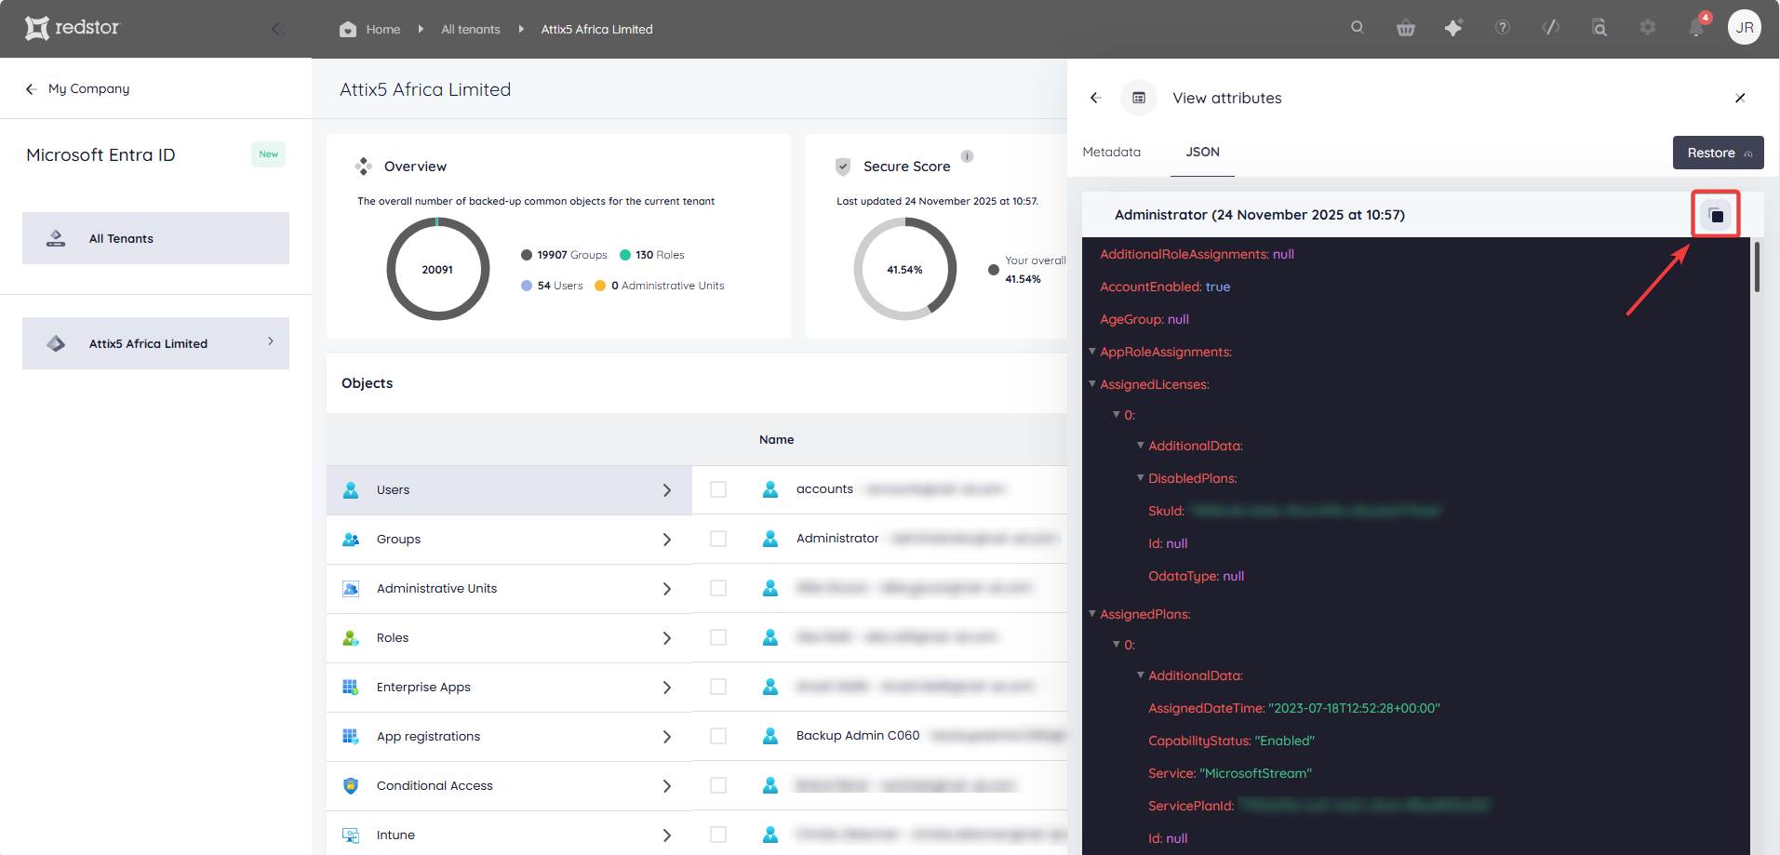Screen dimensions: 1780x855
Task: Click the Enterprise Apps icon
Action: pyautogui.click(x=351, y=688)
